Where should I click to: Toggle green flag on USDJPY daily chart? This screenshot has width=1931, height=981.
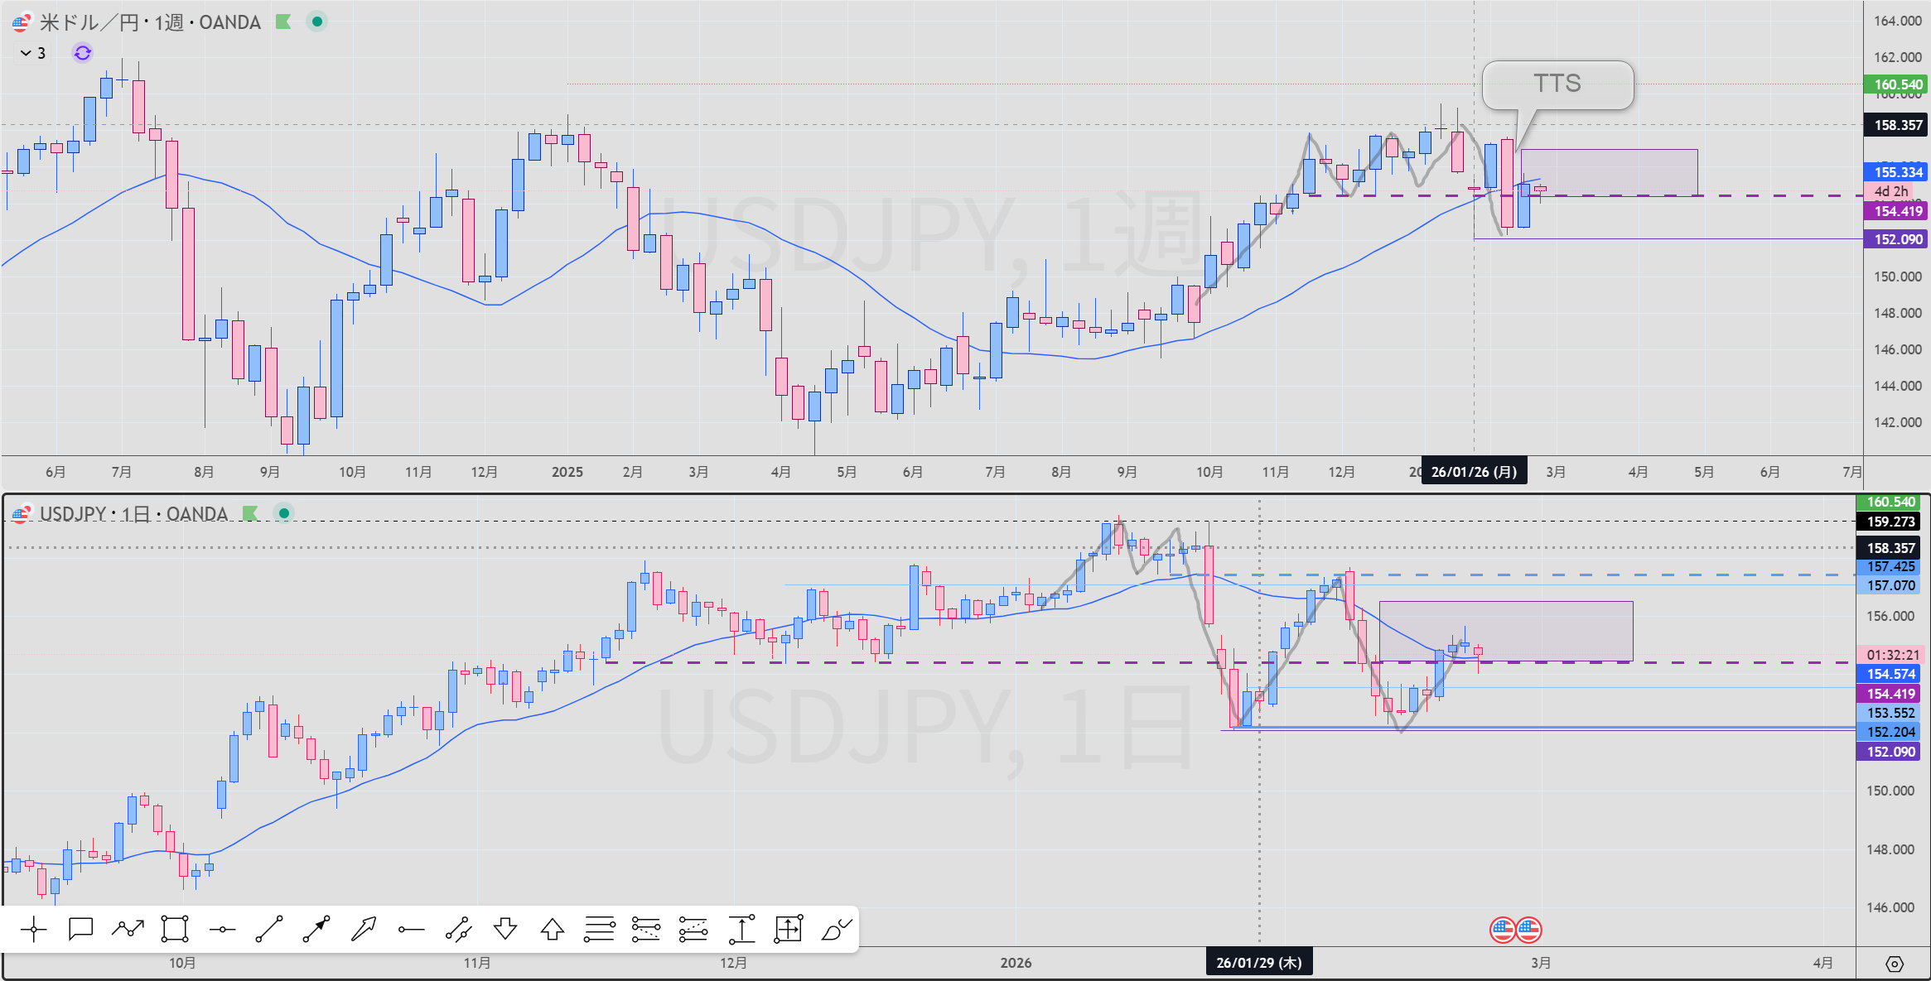(250, 513)
